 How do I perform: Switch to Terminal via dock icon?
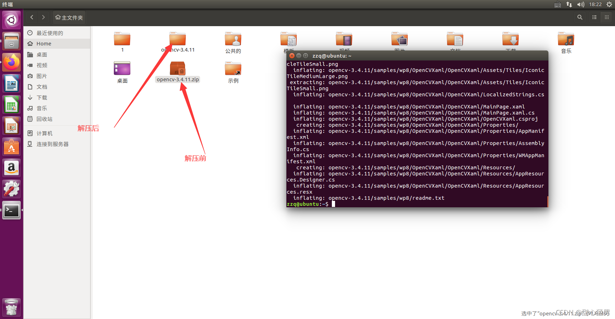tap(11, 211)
